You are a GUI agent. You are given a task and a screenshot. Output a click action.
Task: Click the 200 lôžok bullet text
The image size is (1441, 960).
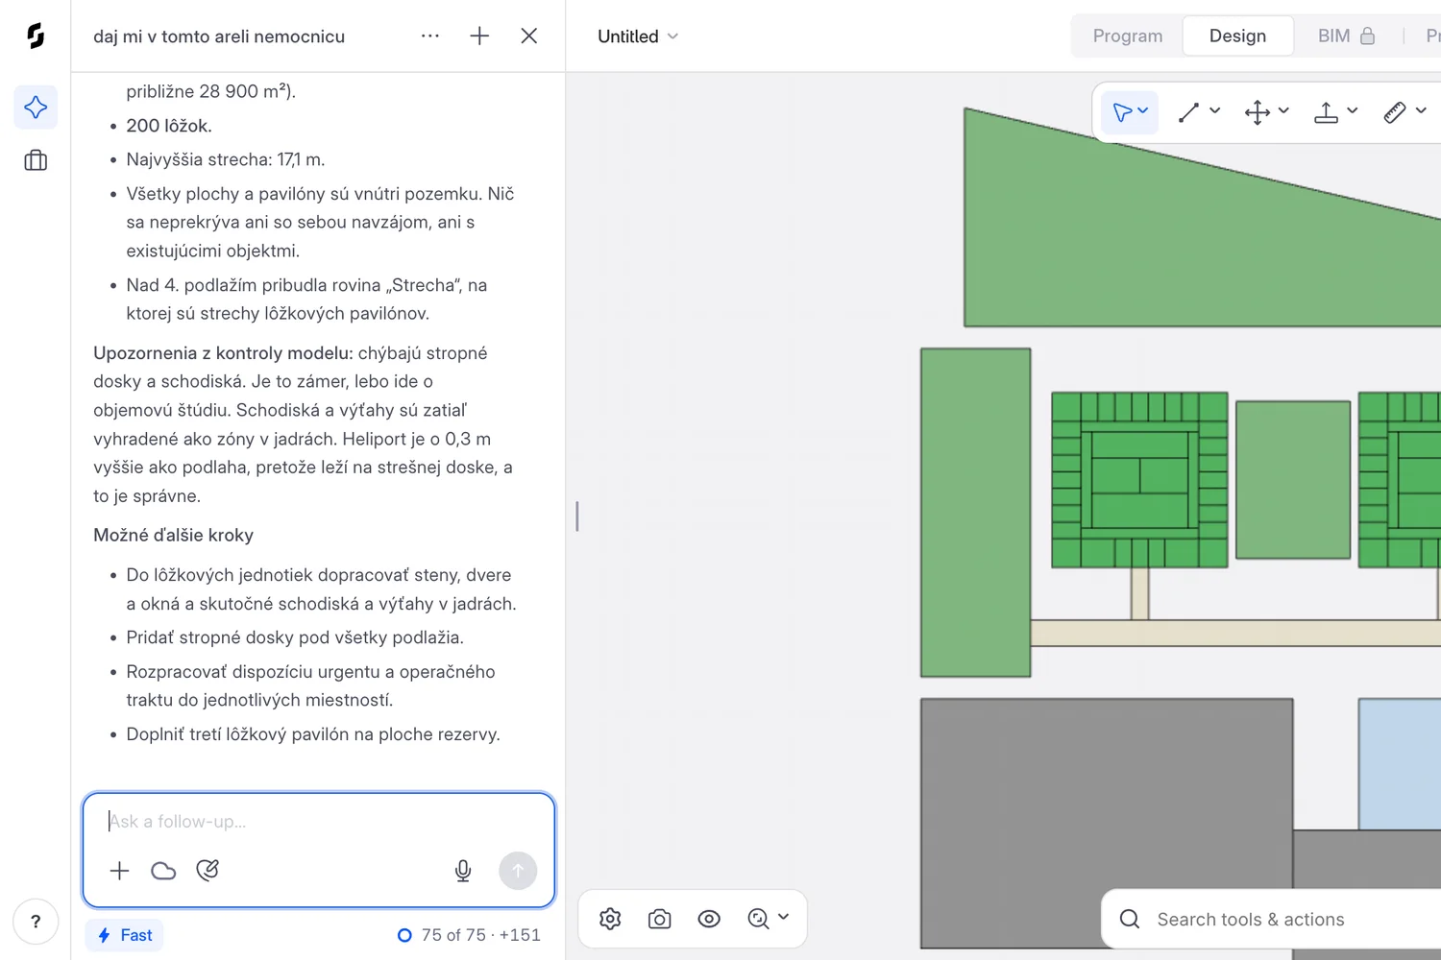pos(169,126)
